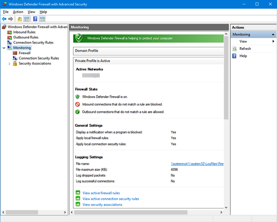
Task: Expand the Security Associations node
Action: click(9, 63)
